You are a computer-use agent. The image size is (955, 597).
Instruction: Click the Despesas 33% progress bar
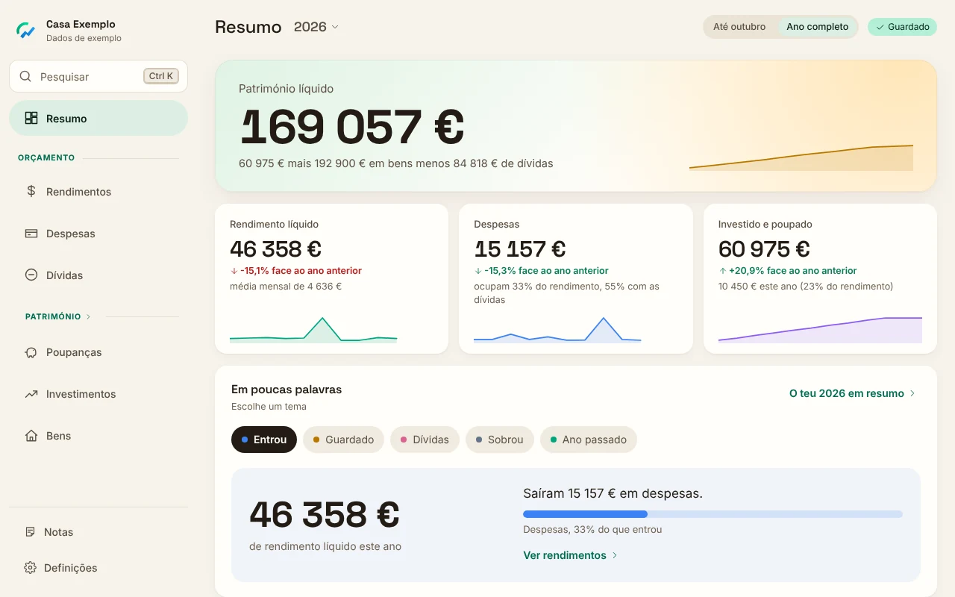pyautogui.click(x=713, y=514)
